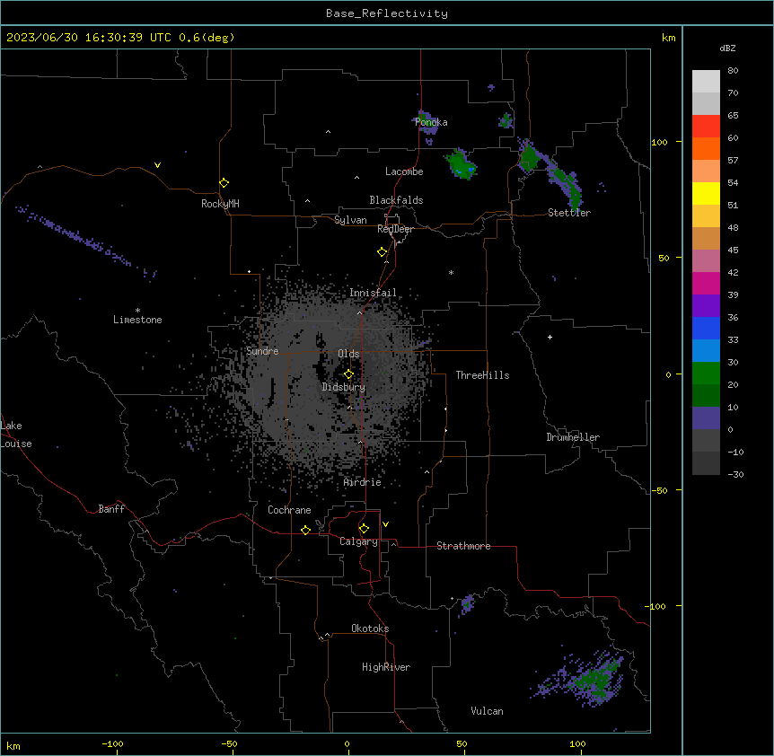Click the Calgary city label
The image size is (774, 756).
click(x=358, y=541)
